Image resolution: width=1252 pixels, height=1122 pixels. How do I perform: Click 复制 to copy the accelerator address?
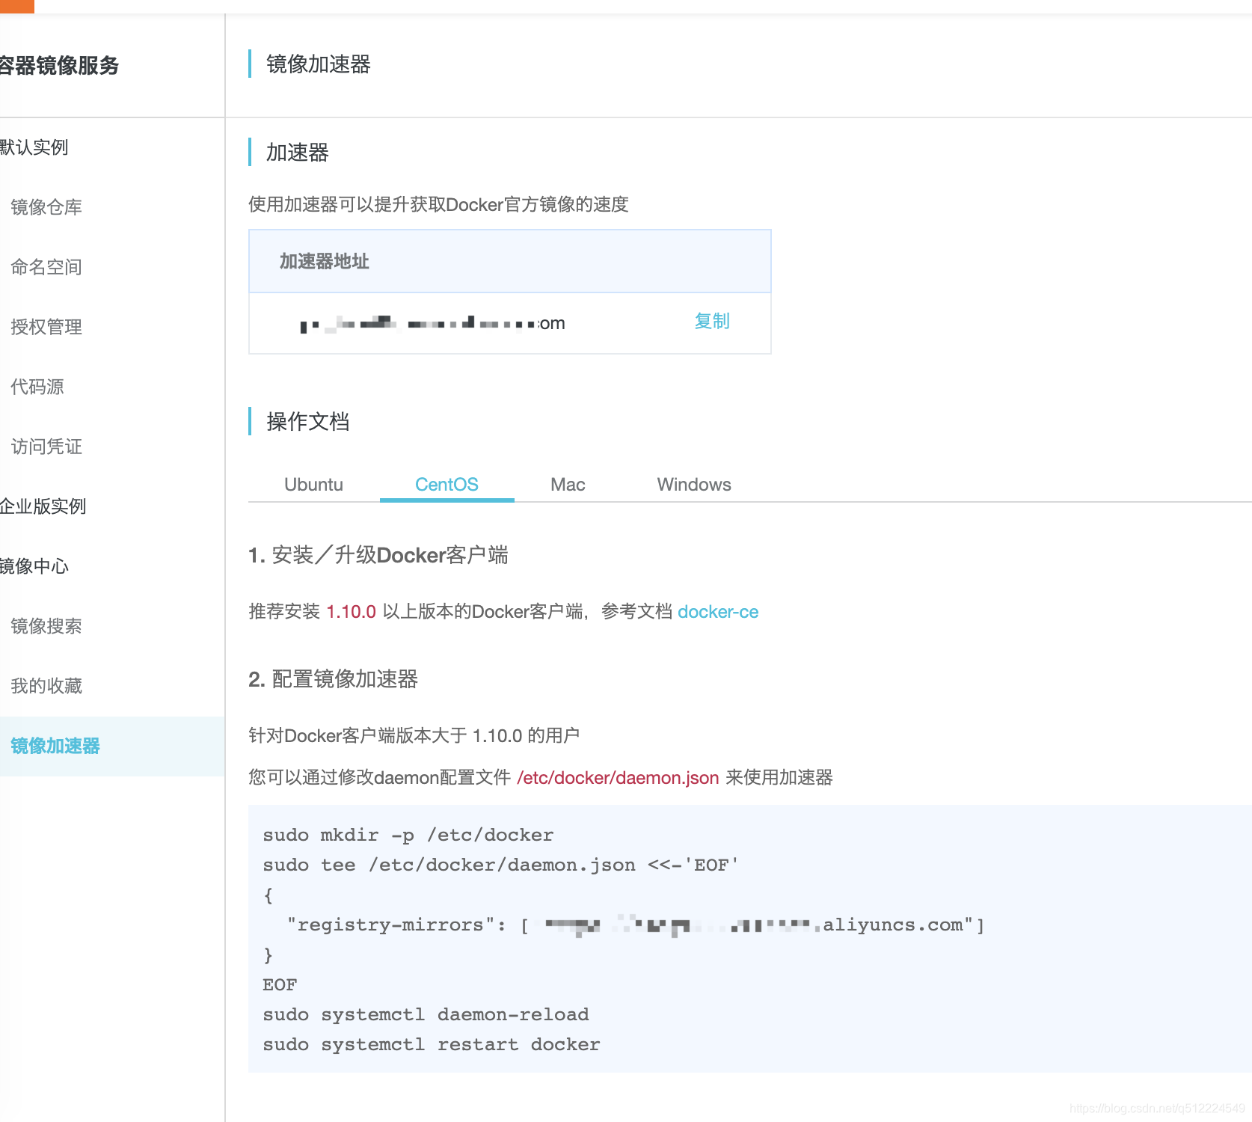[711, 322]
